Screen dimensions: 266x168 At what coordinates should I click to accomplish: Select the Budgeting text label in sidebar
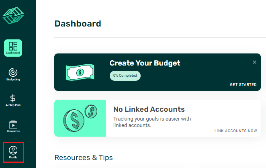13,79
